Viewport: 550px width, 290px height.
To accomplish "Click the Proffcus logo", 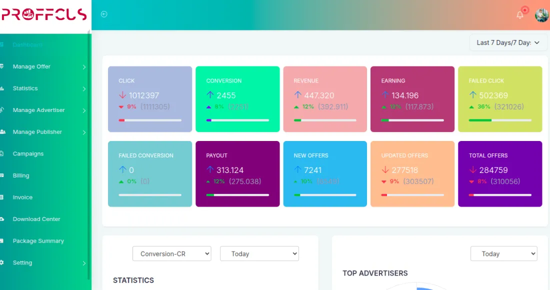I will [44, 15].
